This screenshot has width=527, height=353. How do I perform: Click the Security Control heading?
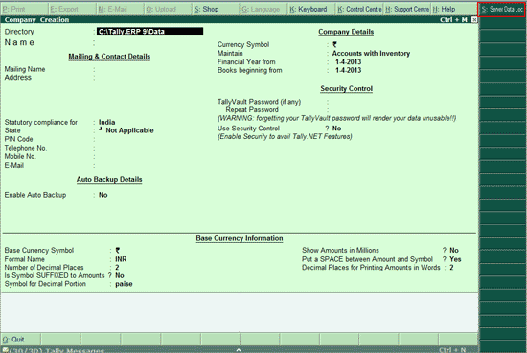(346, 89)
